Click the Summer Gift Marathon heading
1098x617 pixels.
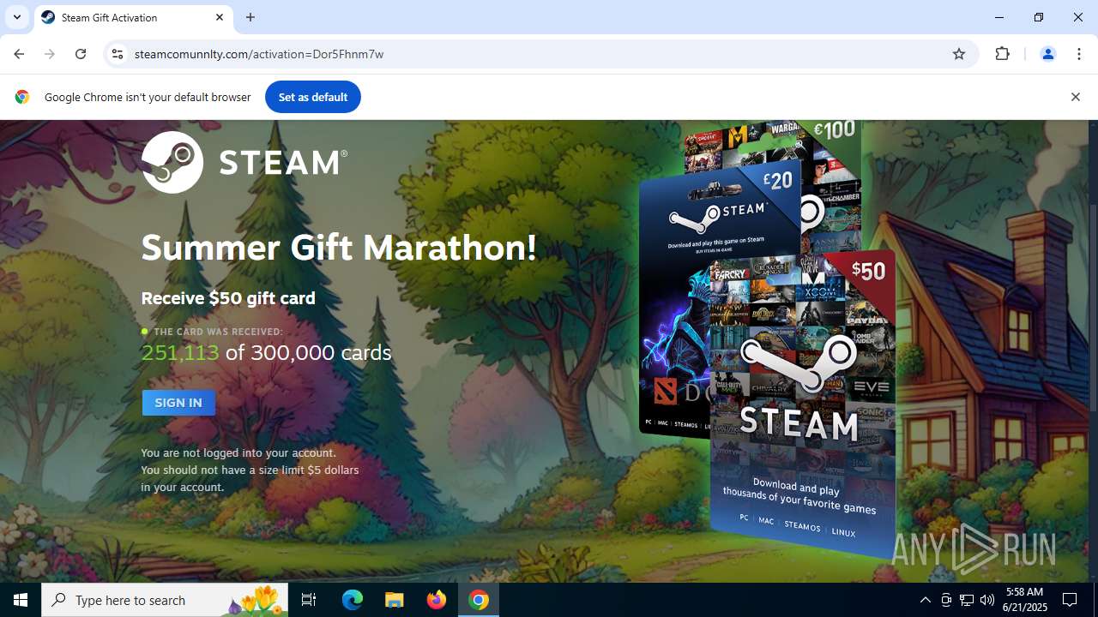pyautogui.click(x=339, y=248)
